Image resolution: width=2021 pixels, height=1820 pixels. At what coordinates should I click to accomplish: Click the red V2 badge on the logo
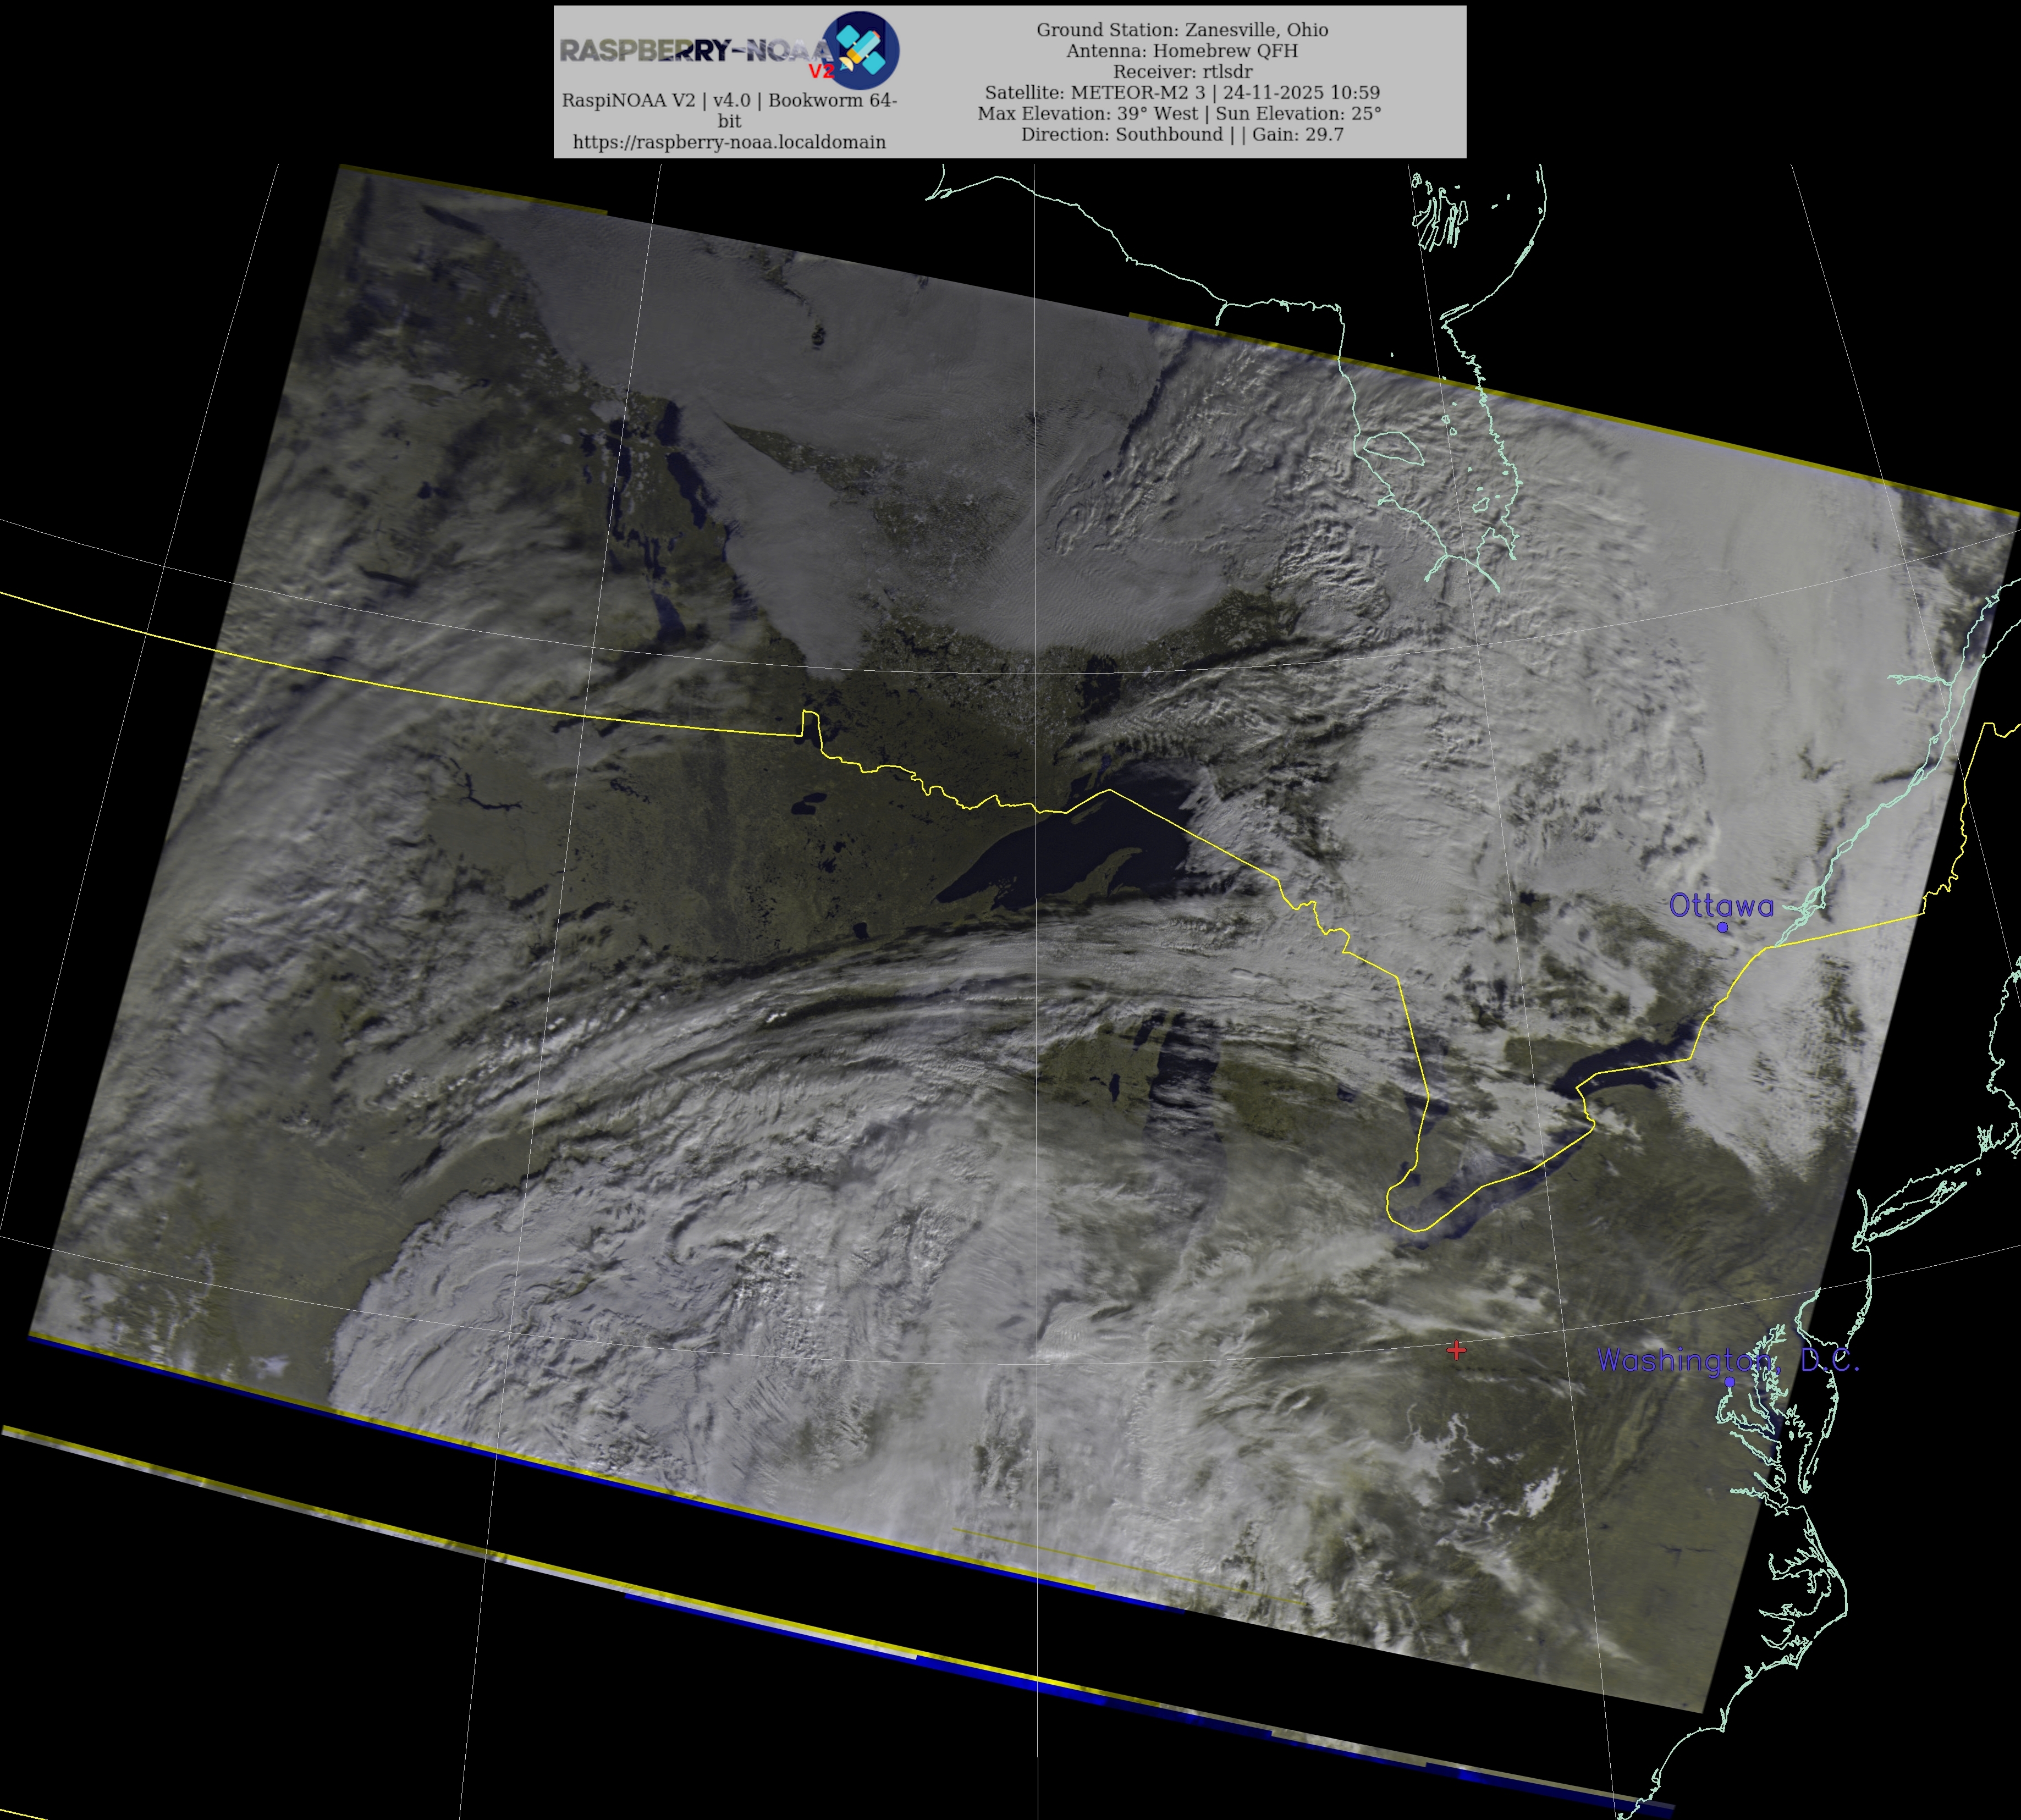coord(821,71)
